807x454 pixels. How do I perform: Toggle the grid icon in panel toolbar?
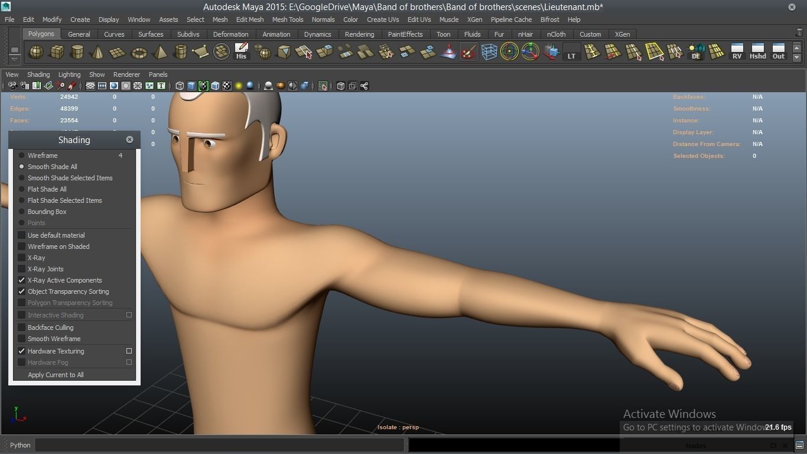coord(90,86)
